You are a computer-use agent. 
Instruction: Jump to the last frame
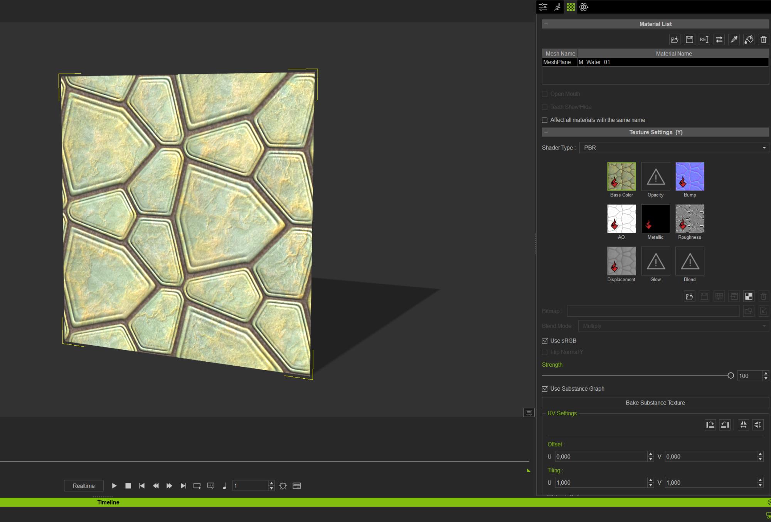[x=183, y=486]
